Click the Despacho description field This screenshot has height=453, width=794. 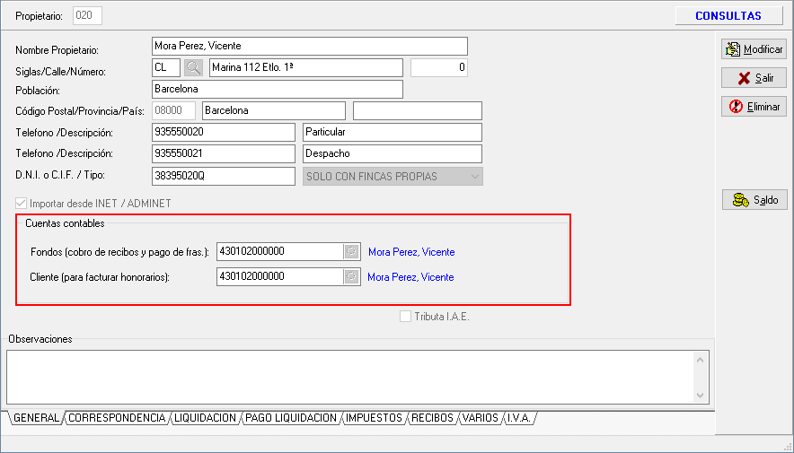coord(393,153)
